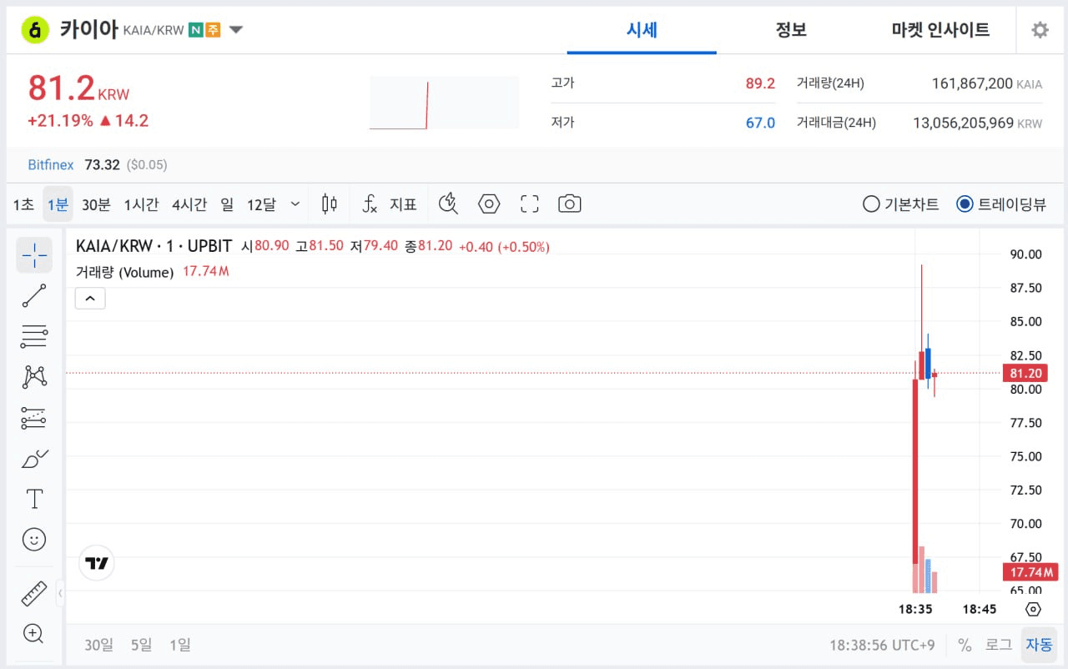Switch to the 시세 tab
The width and height of the screenshot is (1068, 669).
[x=642, y=30]
